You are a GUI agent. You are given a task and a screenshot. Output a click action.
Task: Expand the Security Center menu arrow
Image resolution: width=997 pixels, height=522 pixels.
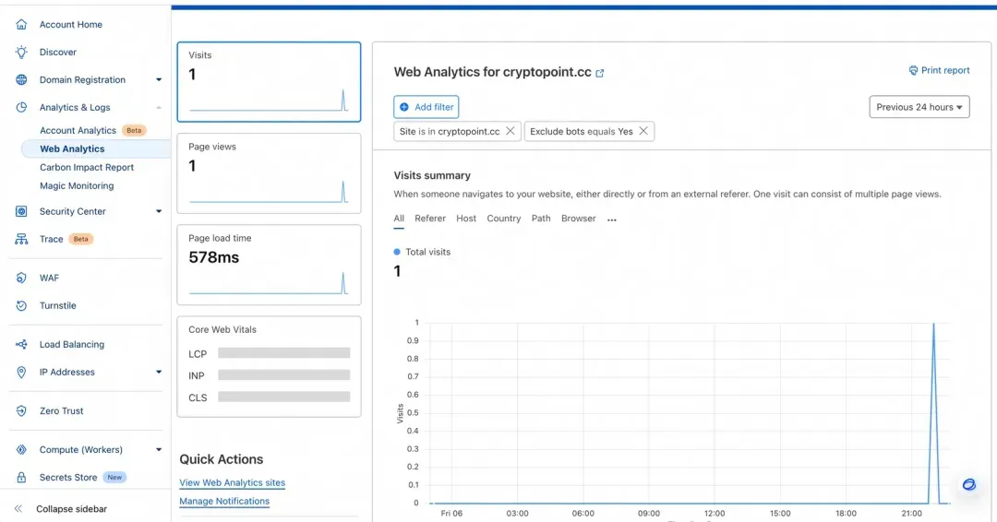tap(159, 211)
